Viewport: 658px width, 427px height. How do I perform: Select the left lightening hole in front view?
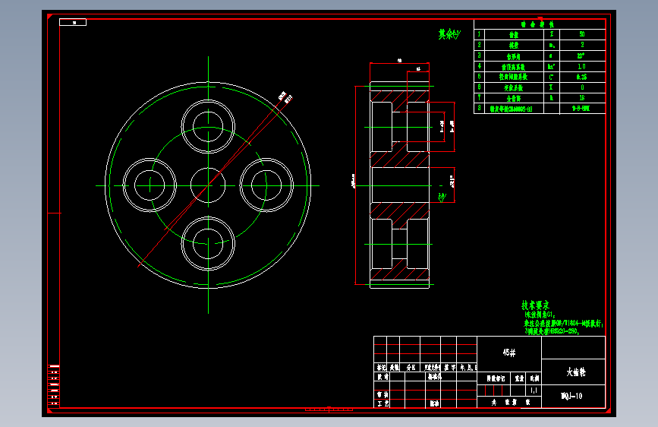[x=150, y=185]
